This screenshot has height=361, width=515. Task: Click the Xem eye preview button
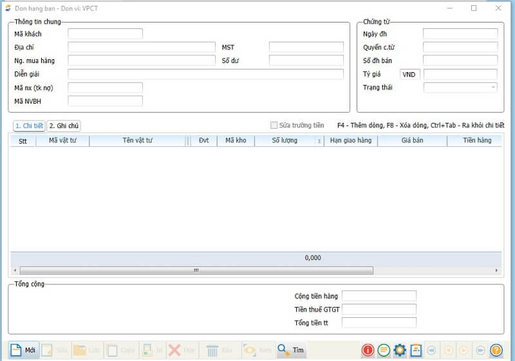(257, 350)
